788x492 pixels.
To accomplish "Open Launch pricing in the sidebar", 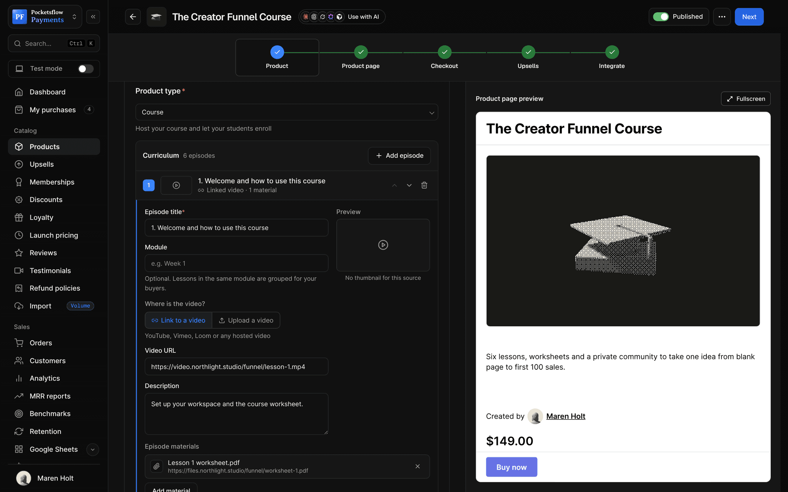I will 54,235.
